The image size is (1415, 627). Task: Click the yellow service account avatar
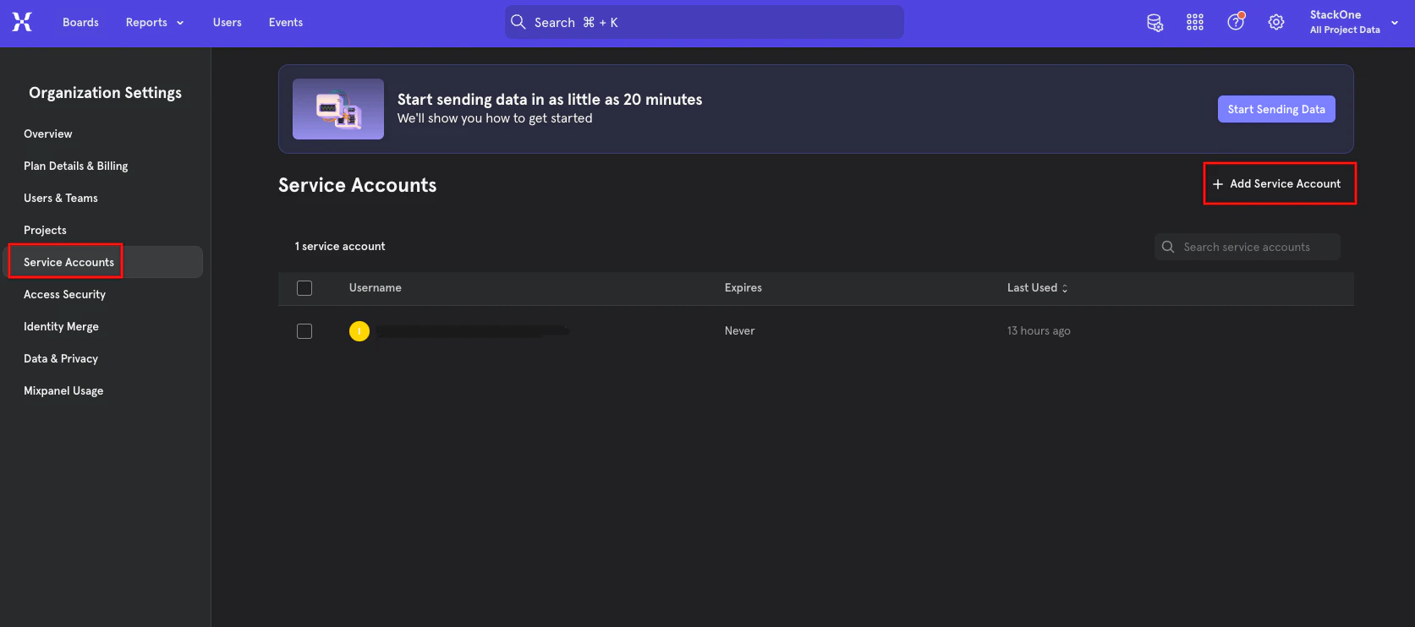359,331
